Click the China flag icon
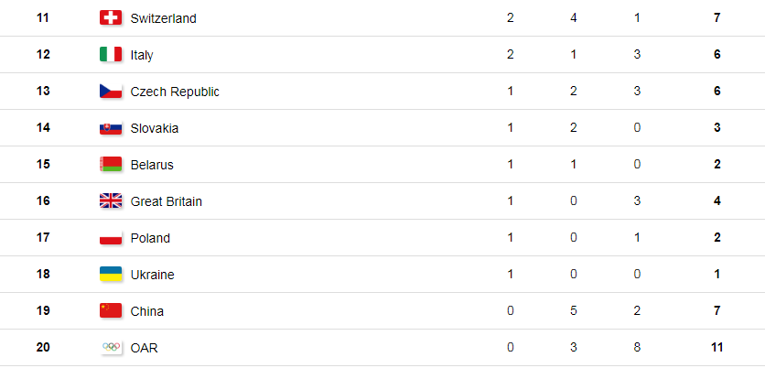765x368 pixels. tap(111, 311)
